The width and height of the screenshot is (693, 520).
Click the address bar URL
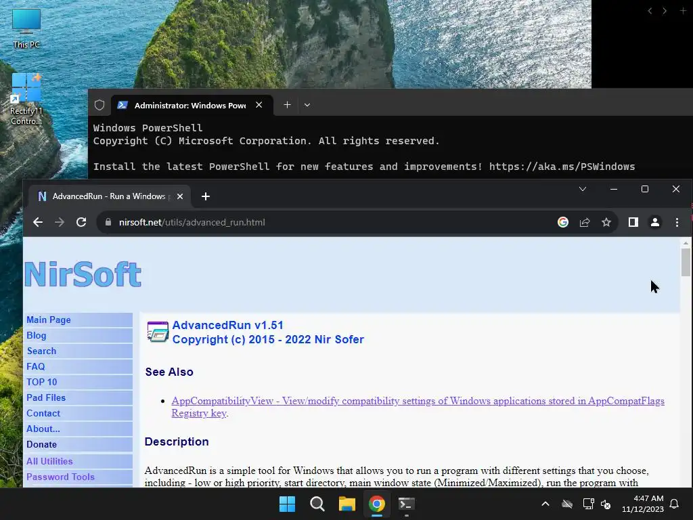point(192,222)
